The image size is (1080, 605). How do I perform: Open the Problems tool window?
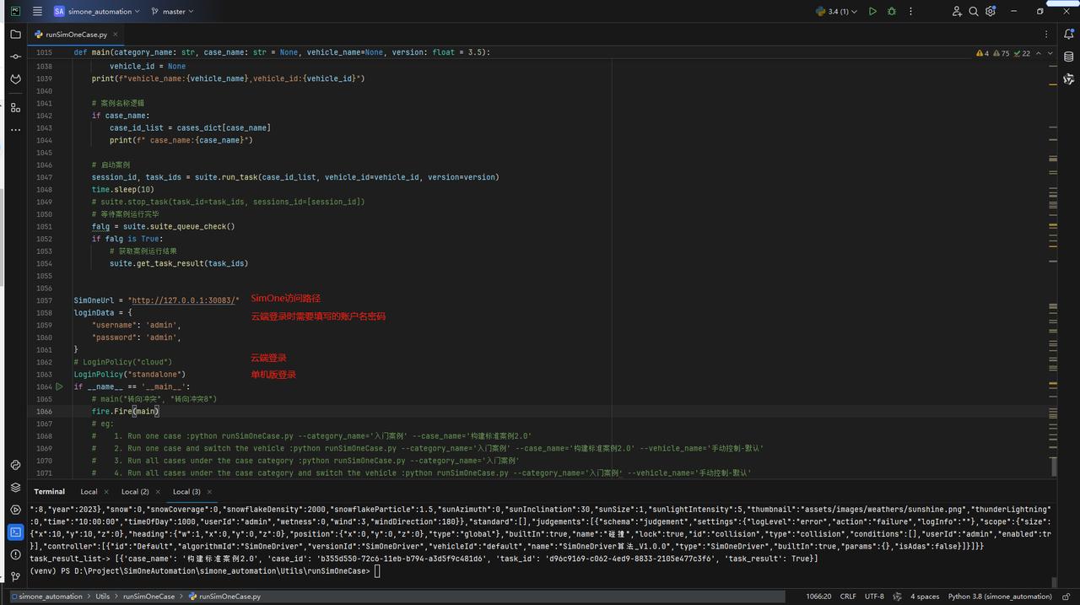[15, 554]
